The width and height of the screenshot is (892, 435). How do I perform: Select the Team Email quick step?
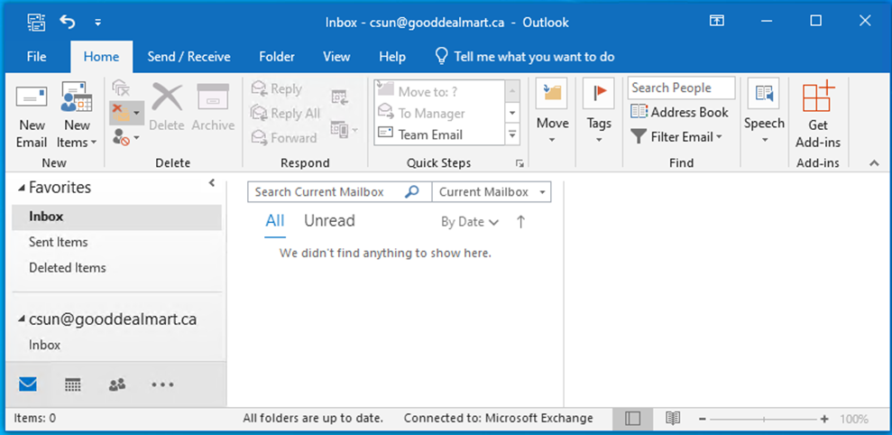pyautogui.click(x=439, y=134)
